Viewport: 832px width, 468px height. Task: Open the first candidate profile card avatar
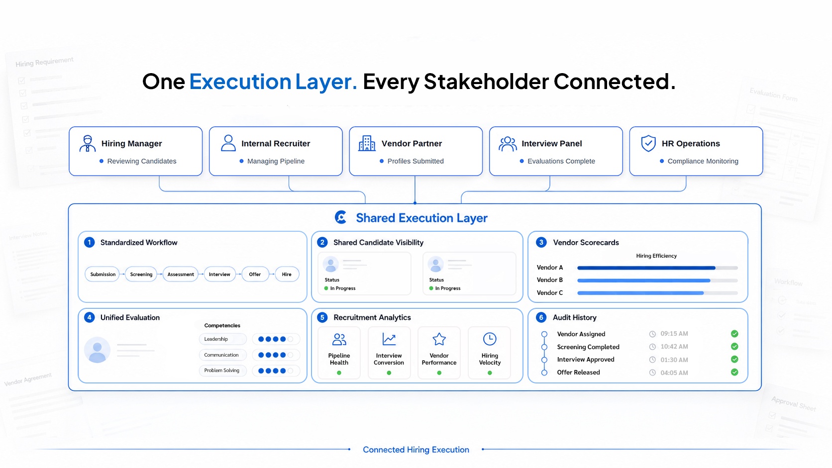point(331,264)
